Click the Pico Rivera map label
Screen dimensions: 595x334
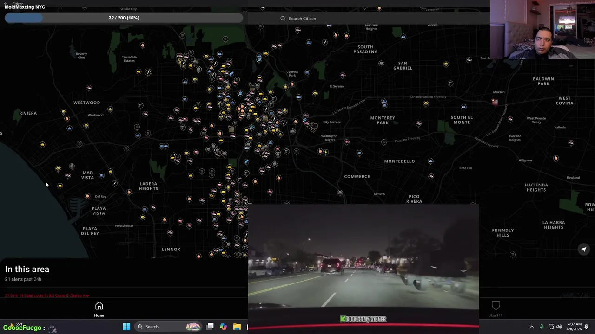(414, 199)
